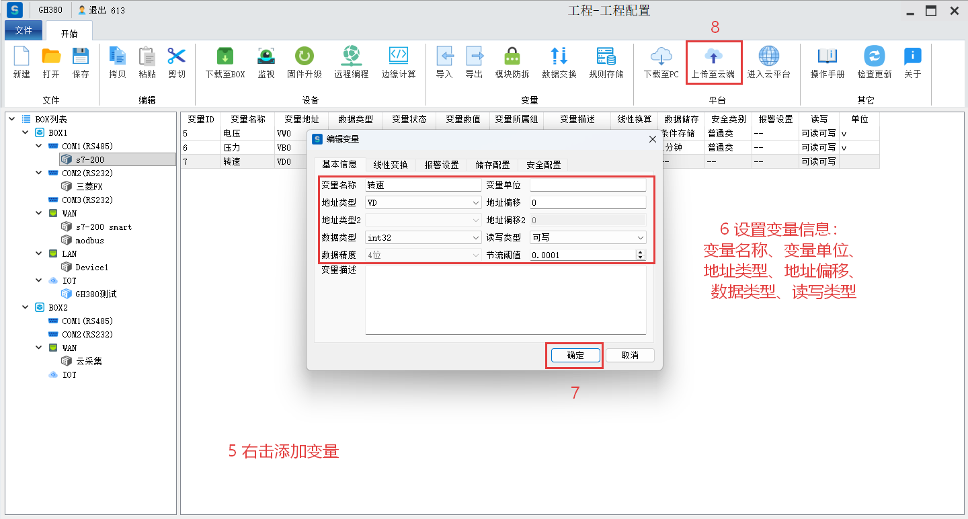968x519 pixels.
Task: Select the 云采集 device under BOX2
Action: coord(82,361)
